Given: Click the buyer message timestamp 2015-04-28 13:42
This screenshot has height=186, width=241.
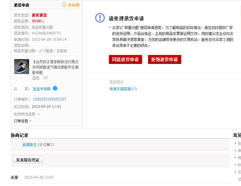Looking at the screenshot, I should [39, 177].
